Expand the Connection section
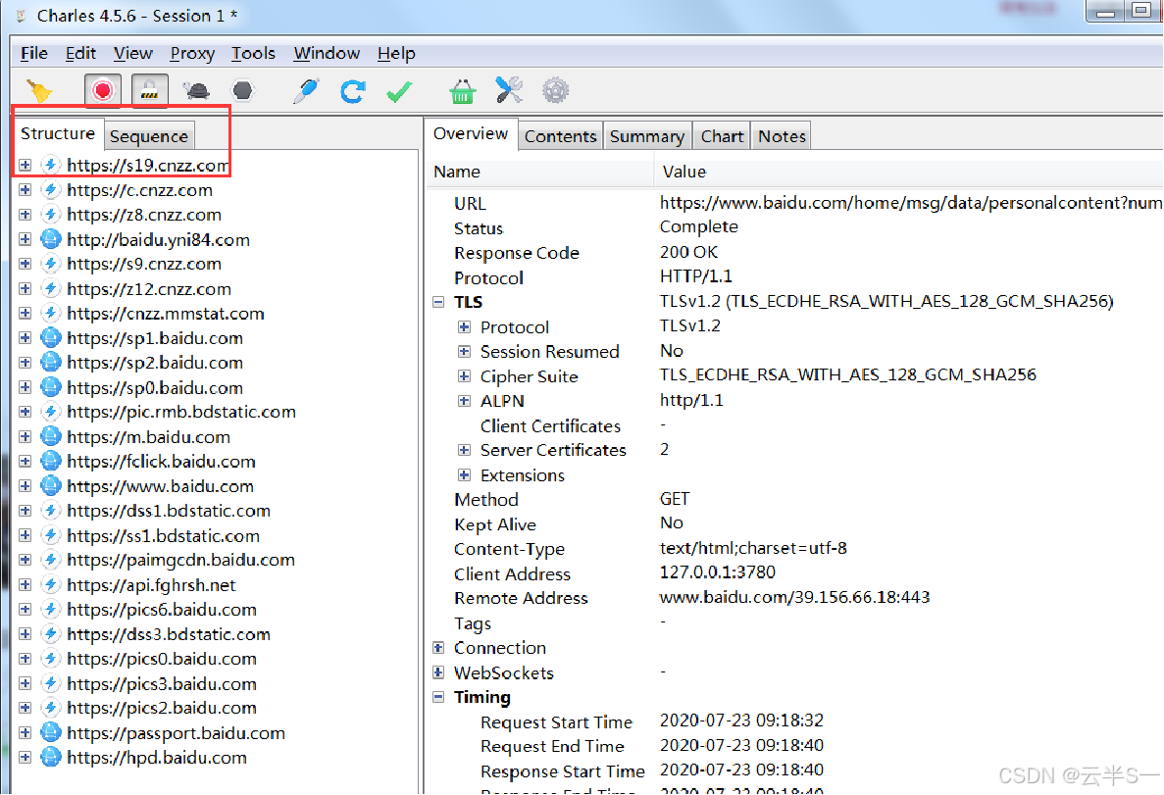The width and height of the screenshot is (1164, 795). point(438,648)
